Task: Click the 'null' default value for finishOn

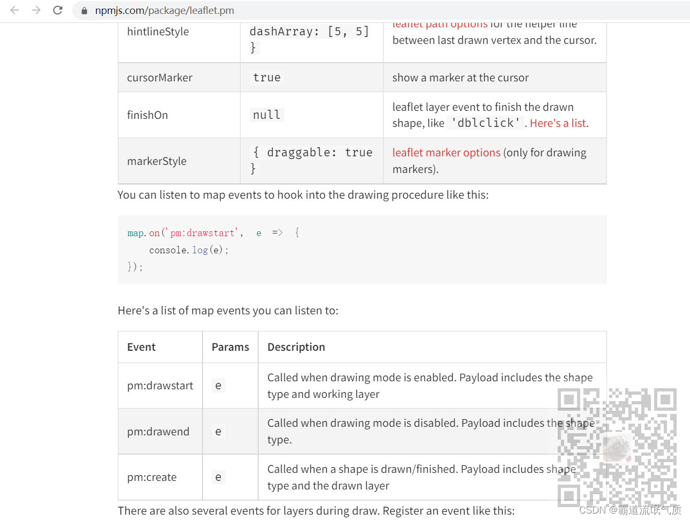Action: coord(267,115)
